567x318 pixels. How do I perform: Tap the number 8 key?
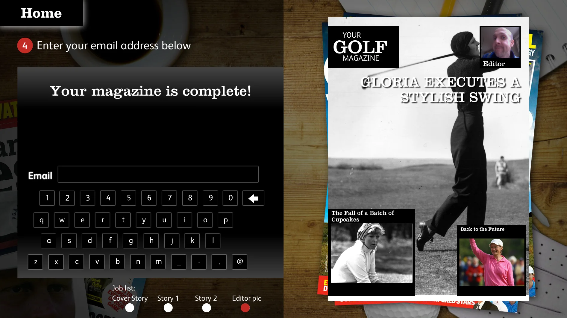click(x=190, y=198)
